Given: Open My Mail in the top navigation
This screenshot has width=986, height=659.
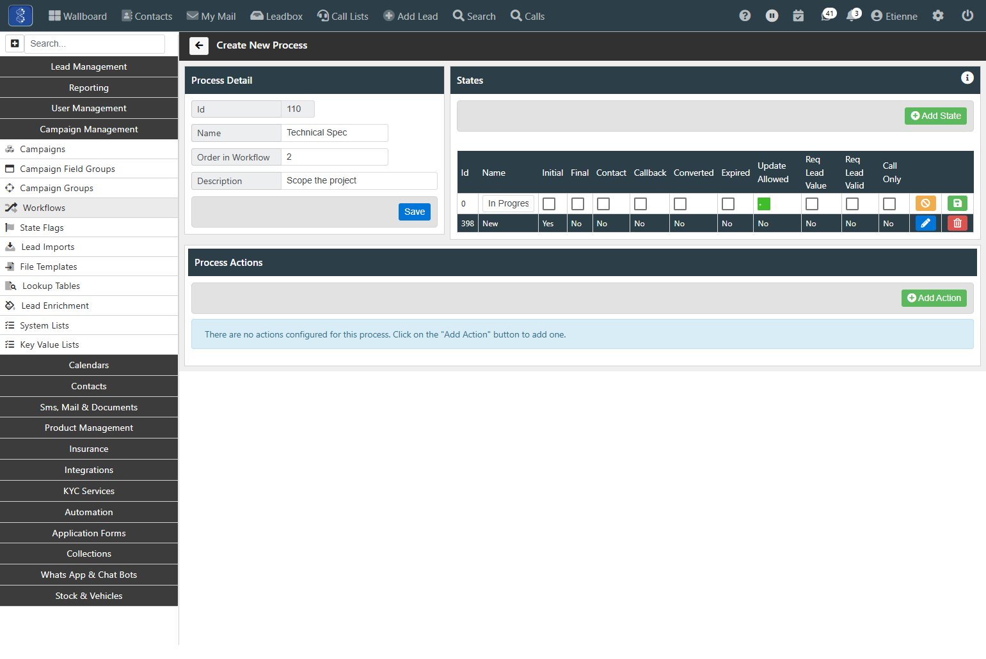Looking at the screenshot, I should tap(211, 16).
